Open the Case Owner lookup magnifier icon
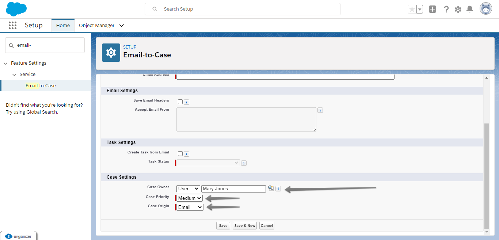The image size is (499, 240). pyautogui.click(x=271, y=188)
